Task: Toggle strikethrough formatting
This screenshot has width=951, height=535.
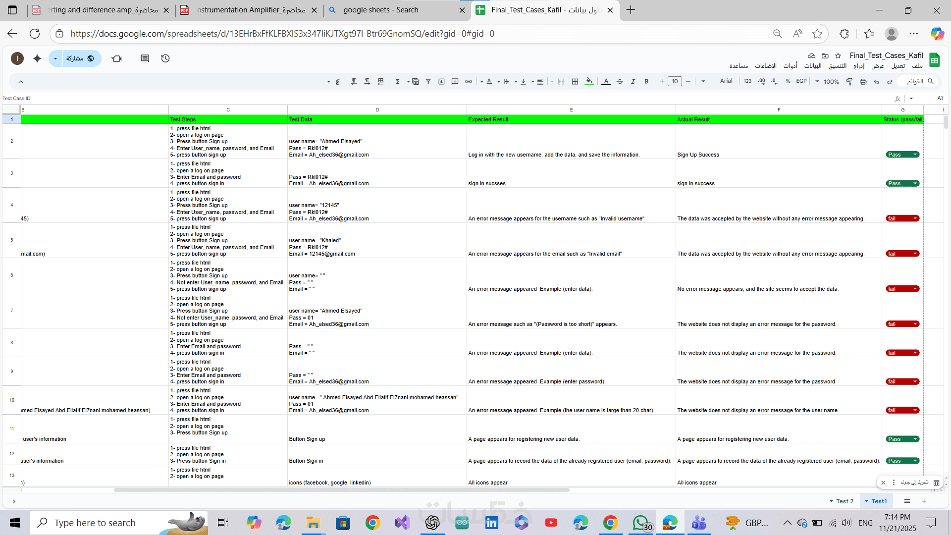Action: point(620,82)
